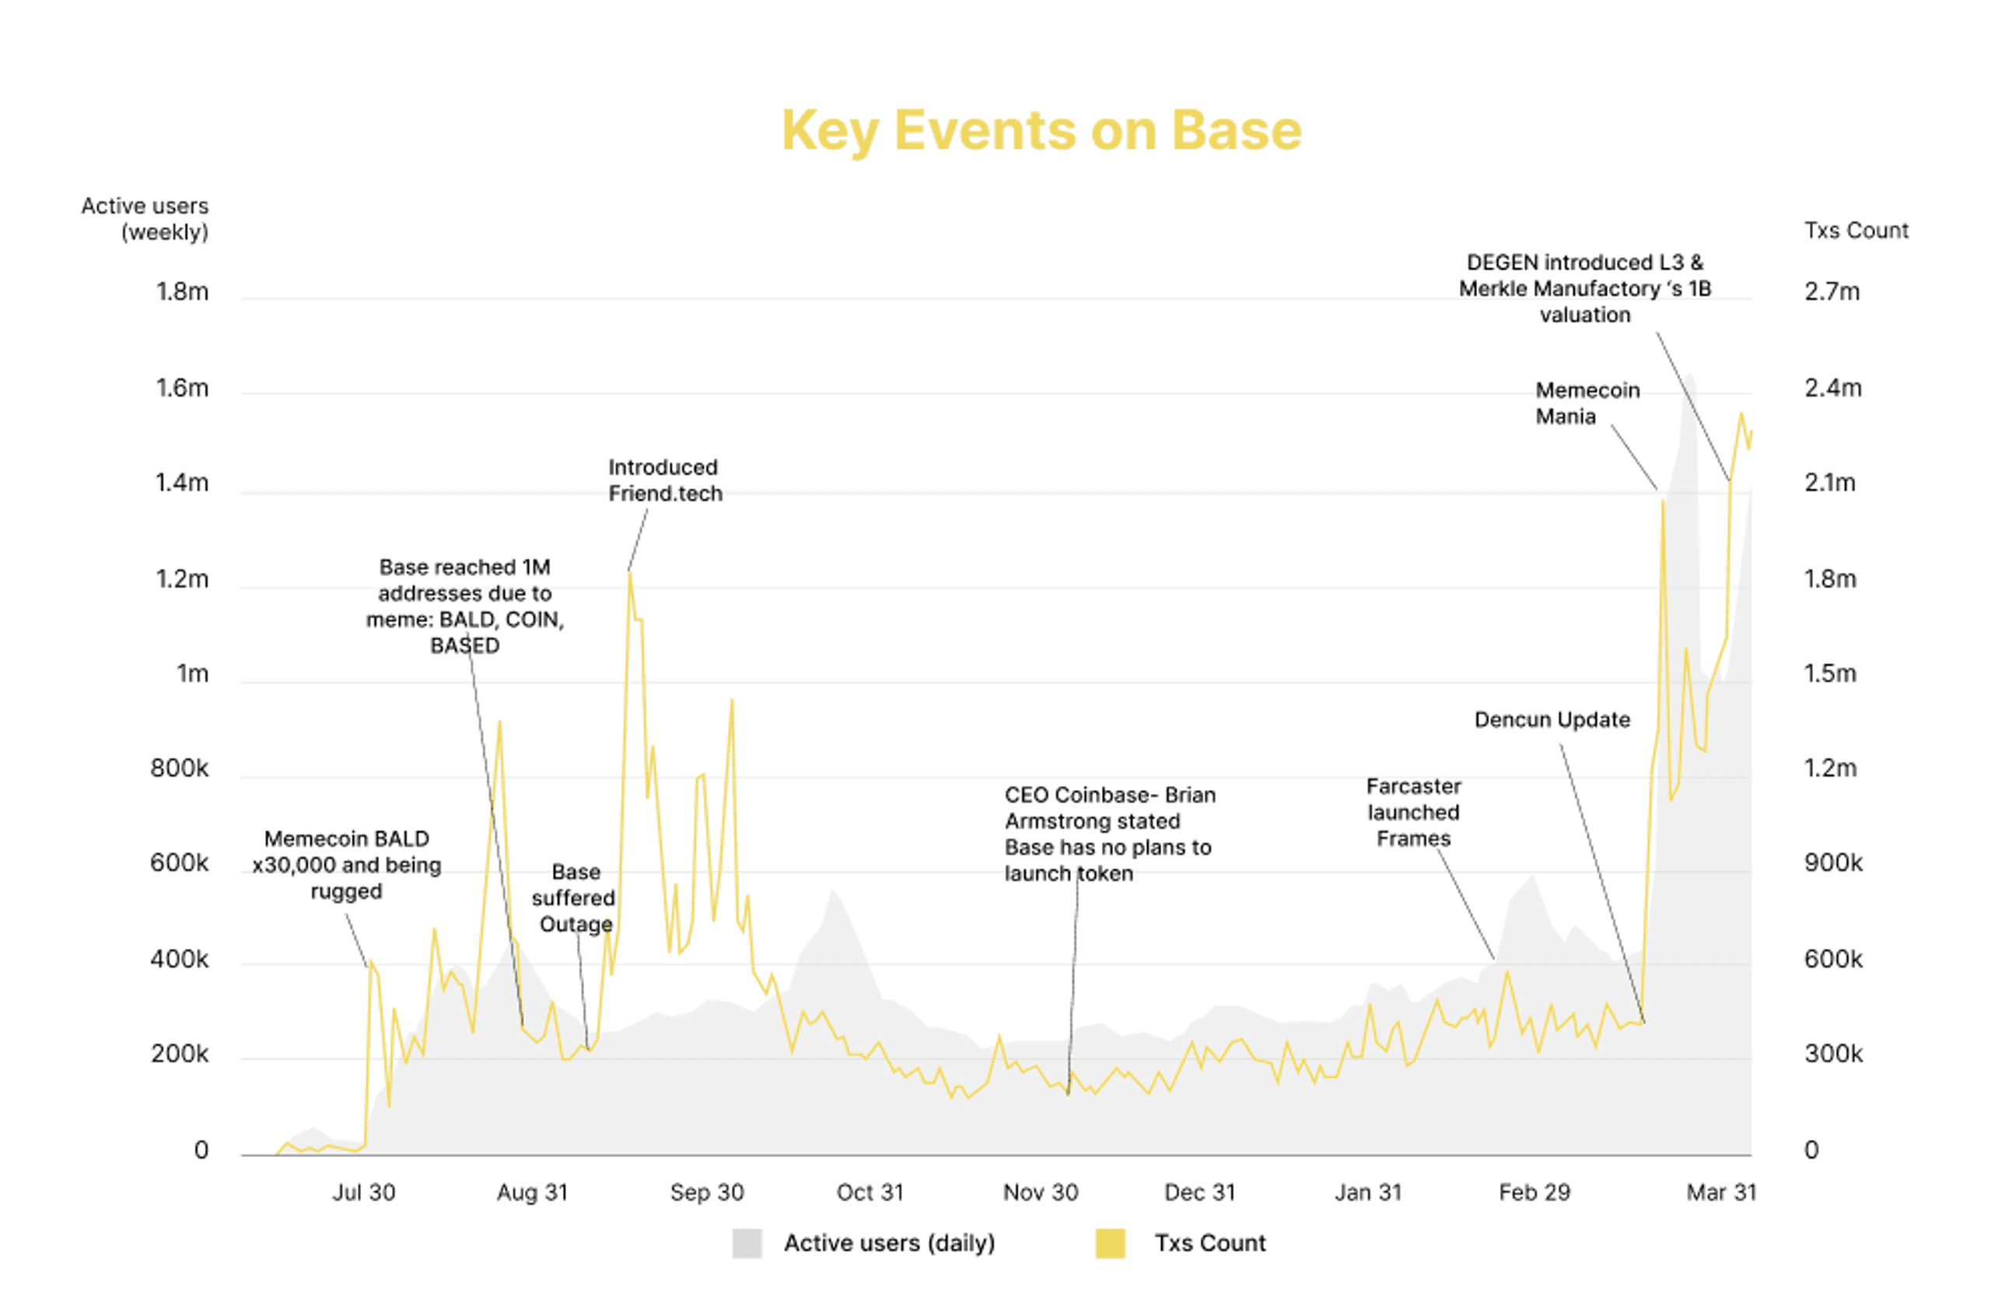Viewport: 1991px width, 1297px height.
Task: Click the '1.8m' right axis value
Action: point(1829,579)
